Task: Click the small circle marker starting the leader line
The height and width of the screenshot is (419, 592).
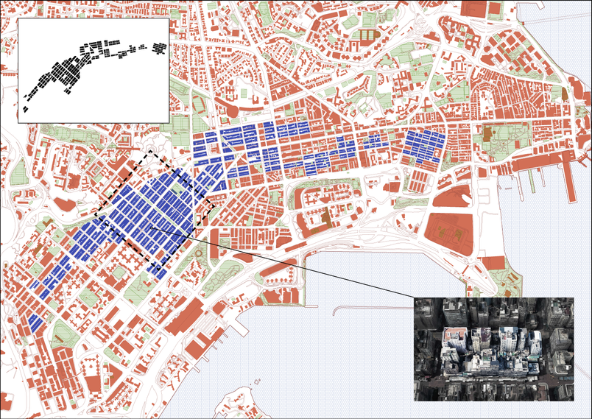Action: tap(152, 228)
